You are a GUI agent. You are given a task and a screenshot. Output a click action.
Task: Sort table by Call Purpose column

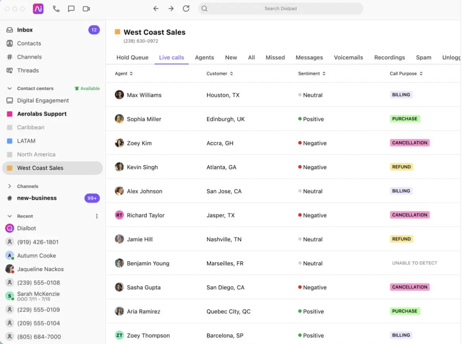(x=406, y=74)
